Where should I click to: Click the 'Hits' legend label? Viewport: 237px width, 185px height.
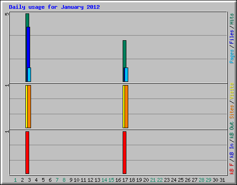232,19
